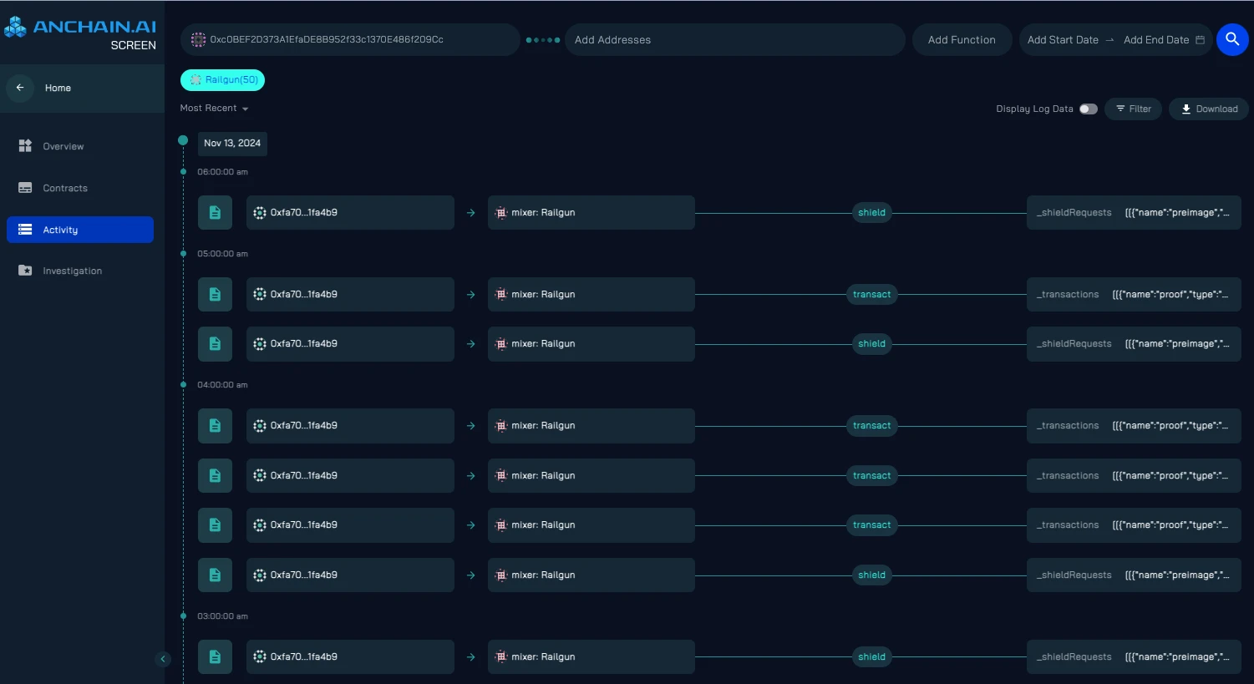Toggle the Display Log Data switch
This screenshot has height=684, width=1254.
[x=1088, y=109]
